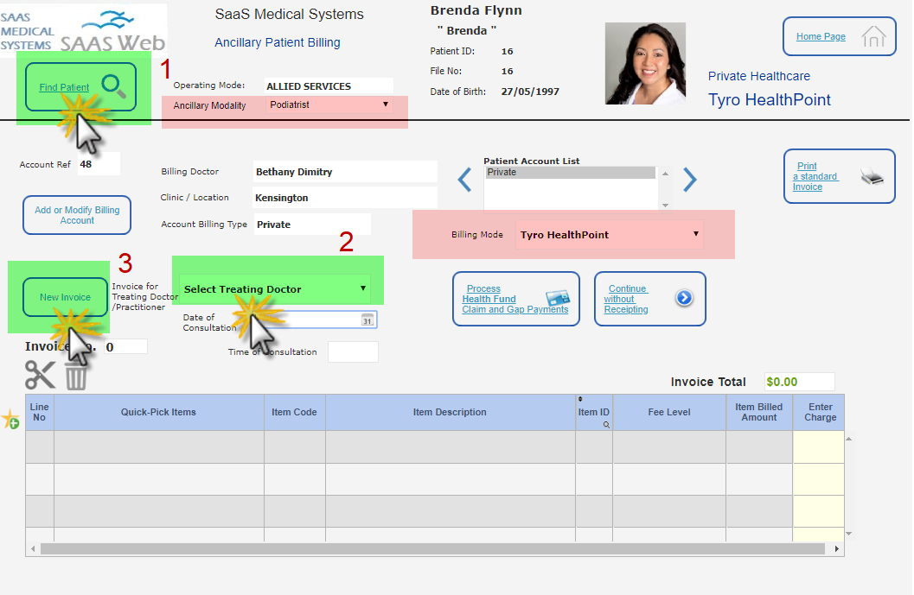The width and height of the screenshot is (914, 595).
Task: Click the Time of Consultation field
Action: pyautogui.click(x=353, y=351)
